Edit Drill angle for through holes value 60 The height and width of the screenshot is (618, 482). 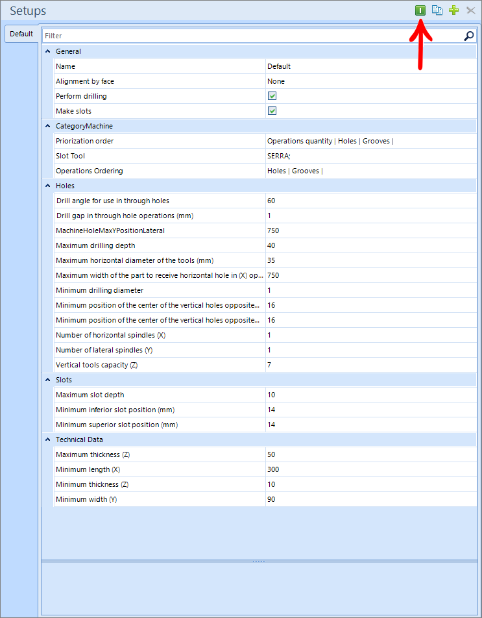tap(371, 201)
